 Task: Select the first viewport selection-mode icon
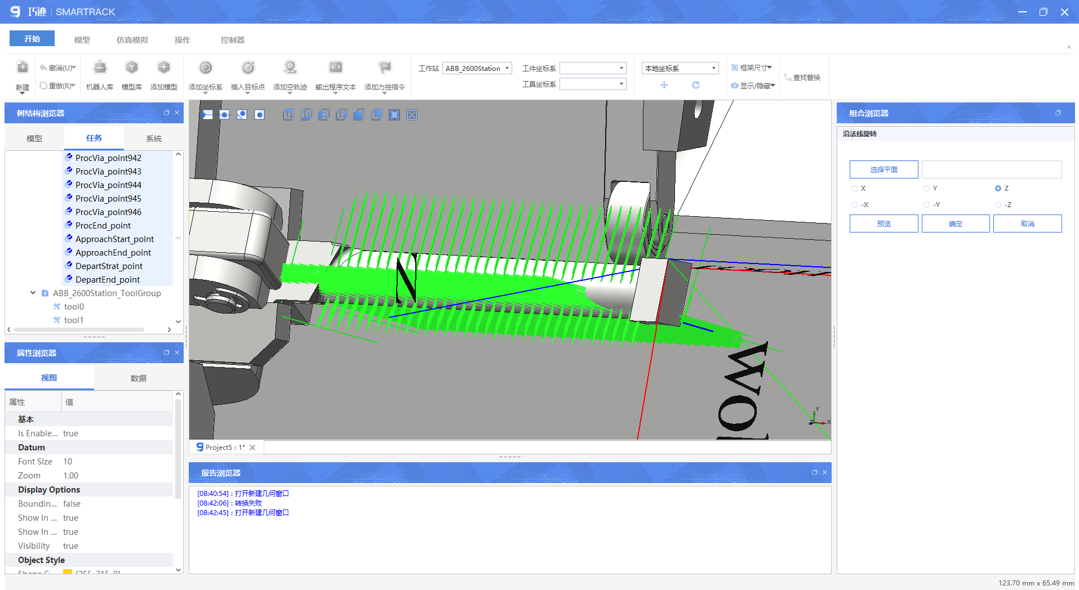[x=207, y=115]
